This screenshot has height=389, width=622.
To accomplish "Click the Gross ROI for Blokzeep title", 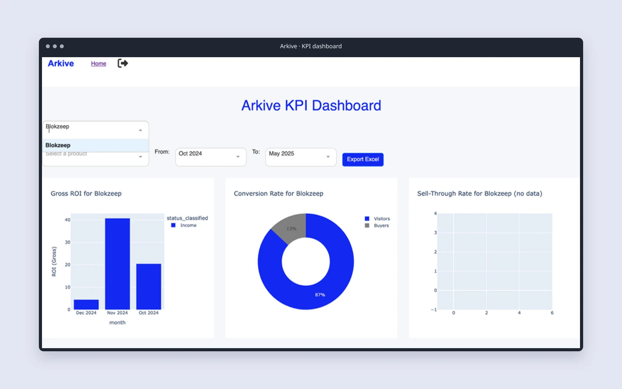I will [86, 194].
